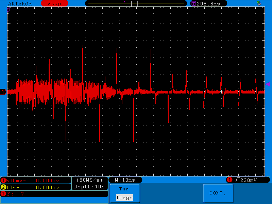272x204 pixels.
Task: Click the Тип menu label
Action: [124, 189]
